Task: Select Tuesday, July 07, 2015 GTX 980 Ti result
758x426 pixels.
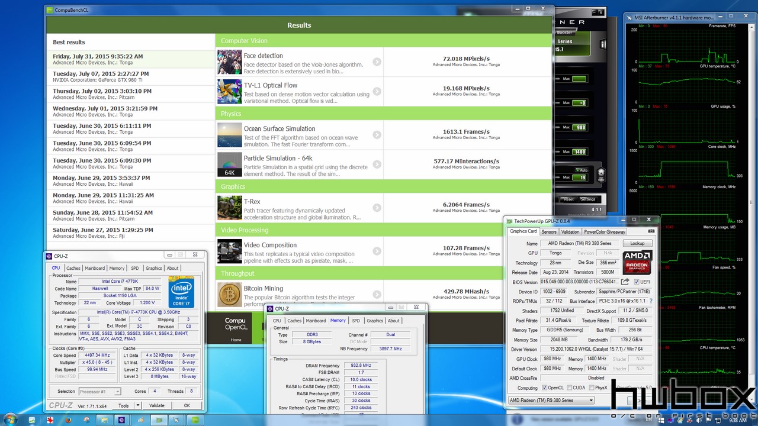Action: [131, 77]
